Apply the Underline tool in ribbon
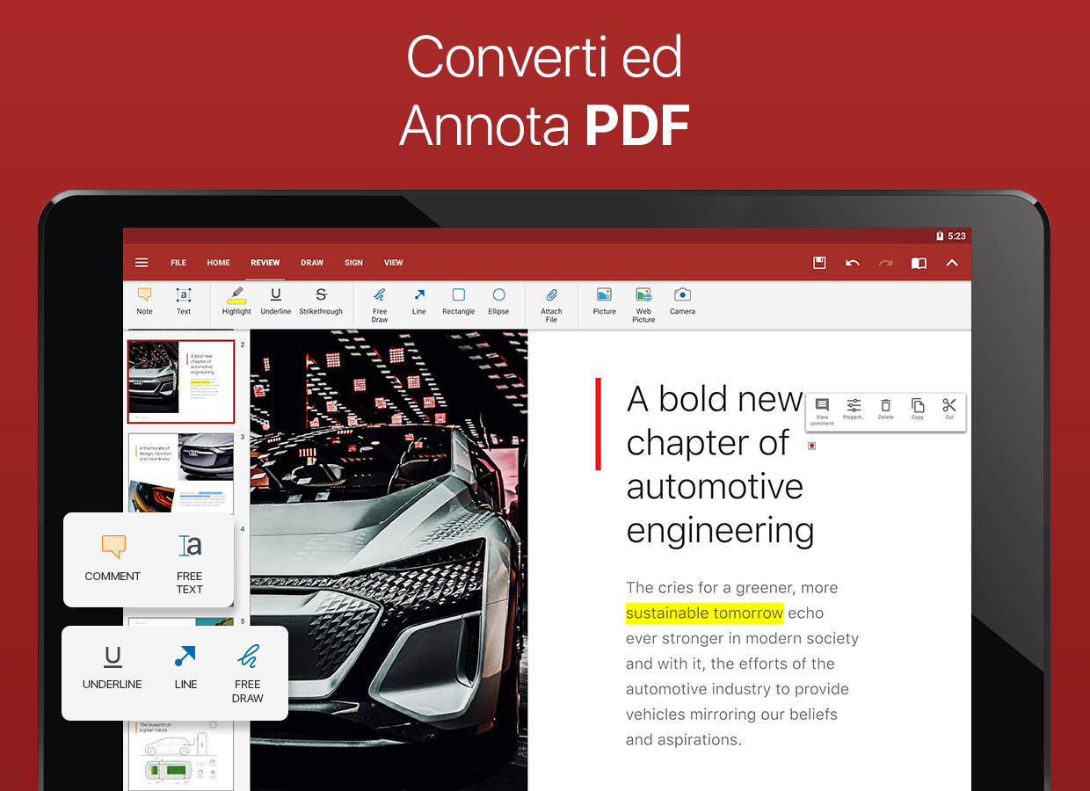 pyautogui.click(x=276, y=301)
